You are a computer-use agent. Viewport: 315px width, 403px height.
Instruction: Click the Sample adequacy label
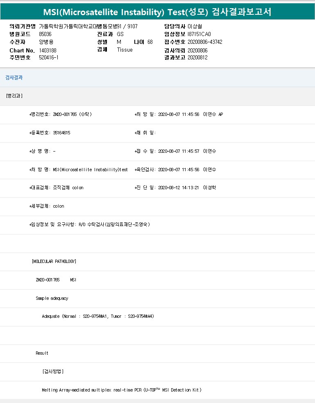pos(52,298)
